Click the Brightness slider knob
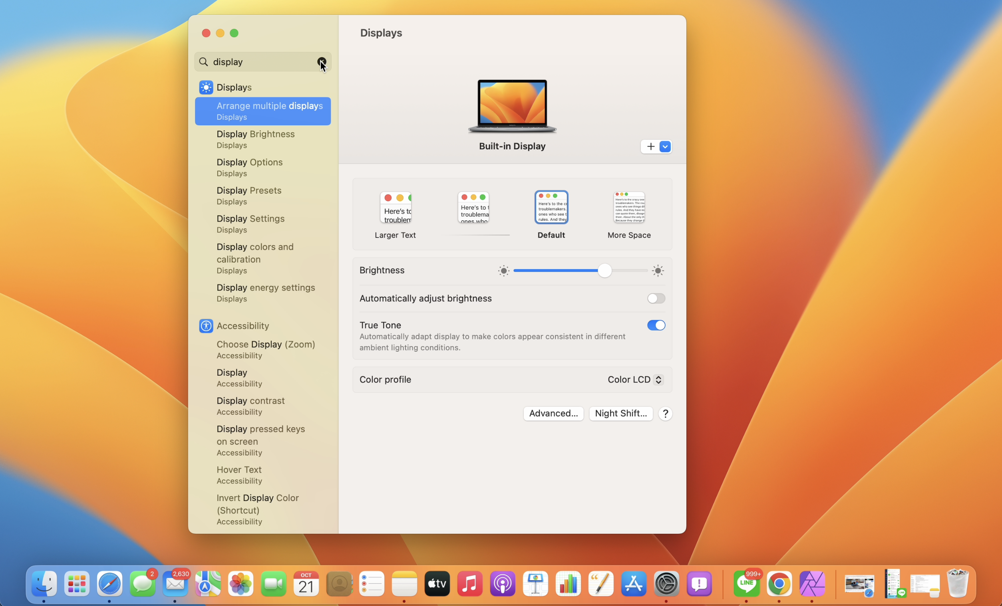 (604, 271)
